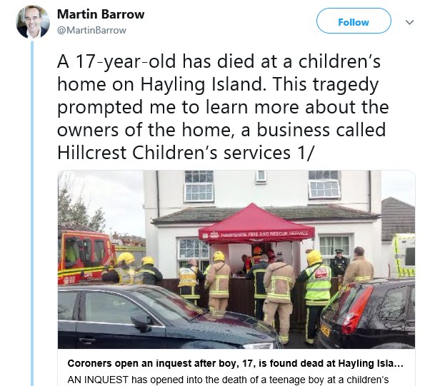Open the fire crew photo thumbnail
The width and height of the screenshot is (440, 386).
pos(236,259)
